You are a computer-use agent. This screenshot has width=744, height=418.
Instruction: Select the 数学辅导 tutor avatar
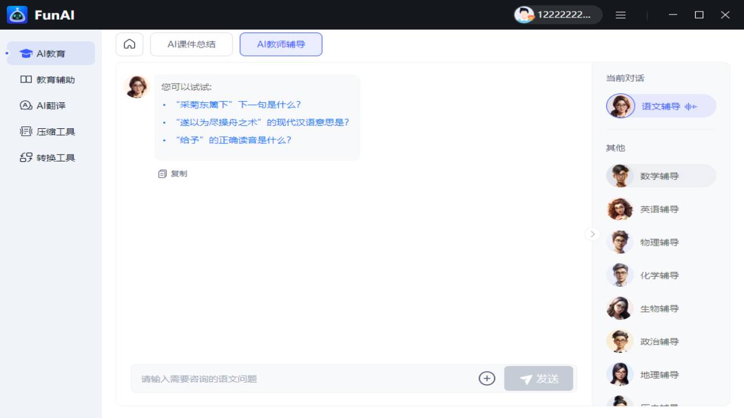(x=620, y=175)
